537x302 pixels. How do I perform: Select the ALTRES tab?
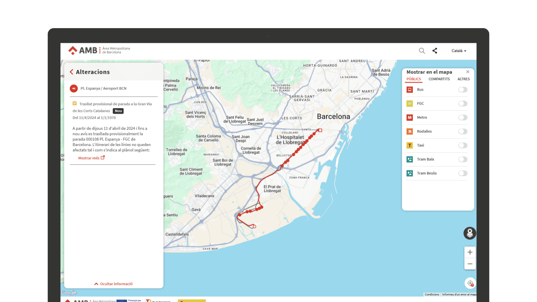click(463, 79)
